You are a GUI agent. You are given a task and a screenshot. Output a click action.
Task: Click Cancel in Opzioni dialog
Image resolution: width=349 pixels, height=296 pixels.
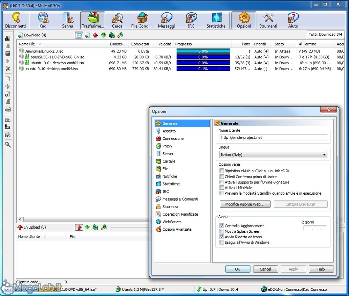point(266,269)
